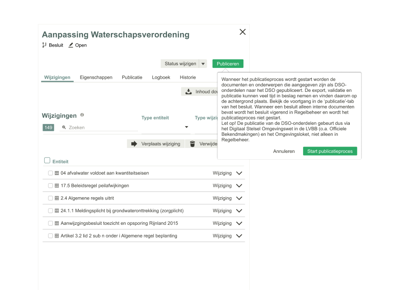Expand the 24.1.1 Meldingsplicht bij grondwateronttrekking row

pyautogui.click(x=239, y=210)
